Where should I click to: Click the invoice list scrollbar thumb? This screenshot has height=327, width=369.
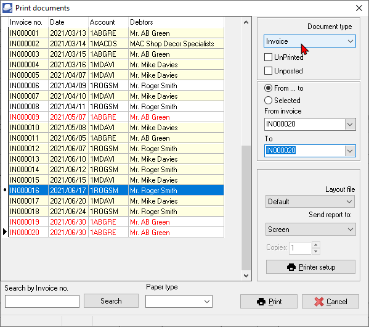(246, 208)
